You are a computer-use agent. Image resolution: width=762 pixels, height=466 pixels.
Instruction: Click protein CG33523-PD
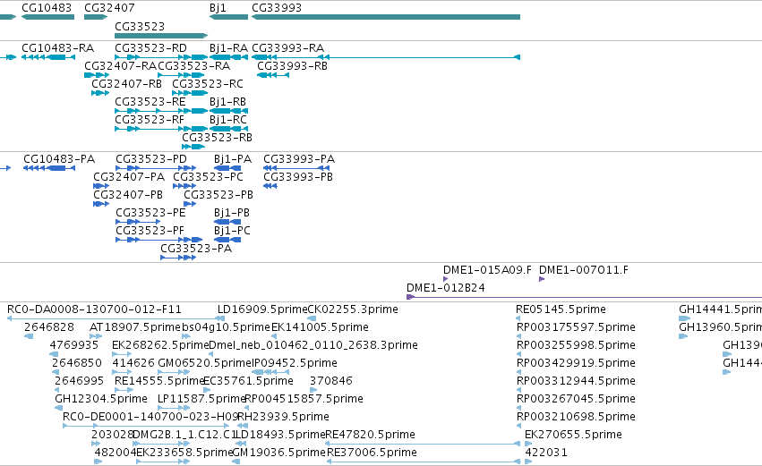point(151,159)
